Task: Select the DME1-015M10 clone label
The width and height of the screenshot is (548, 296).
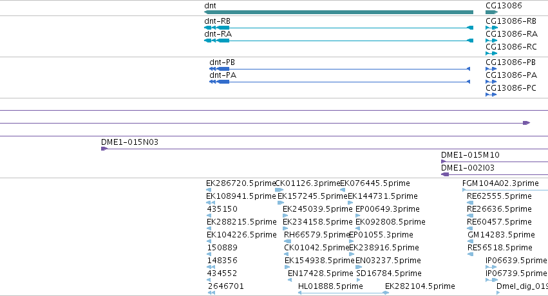Action: (x=470, y=154)
